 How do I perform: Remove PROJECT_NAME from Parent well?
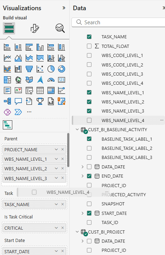[63, 149]
